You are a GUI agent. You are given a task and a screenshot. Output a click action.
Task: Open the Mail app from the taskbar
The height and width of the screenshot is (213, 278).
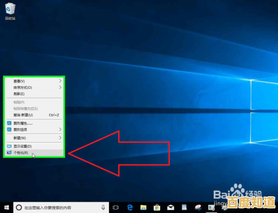(171, 207)
